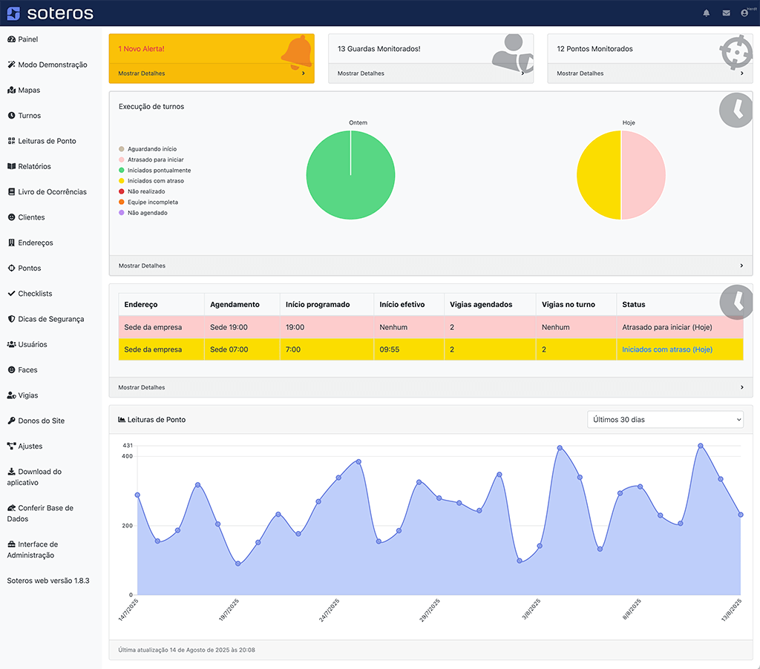Click the monitored points crosshair icon
The height and width of the screenshot is (669, 760).
tap(736, 53)
